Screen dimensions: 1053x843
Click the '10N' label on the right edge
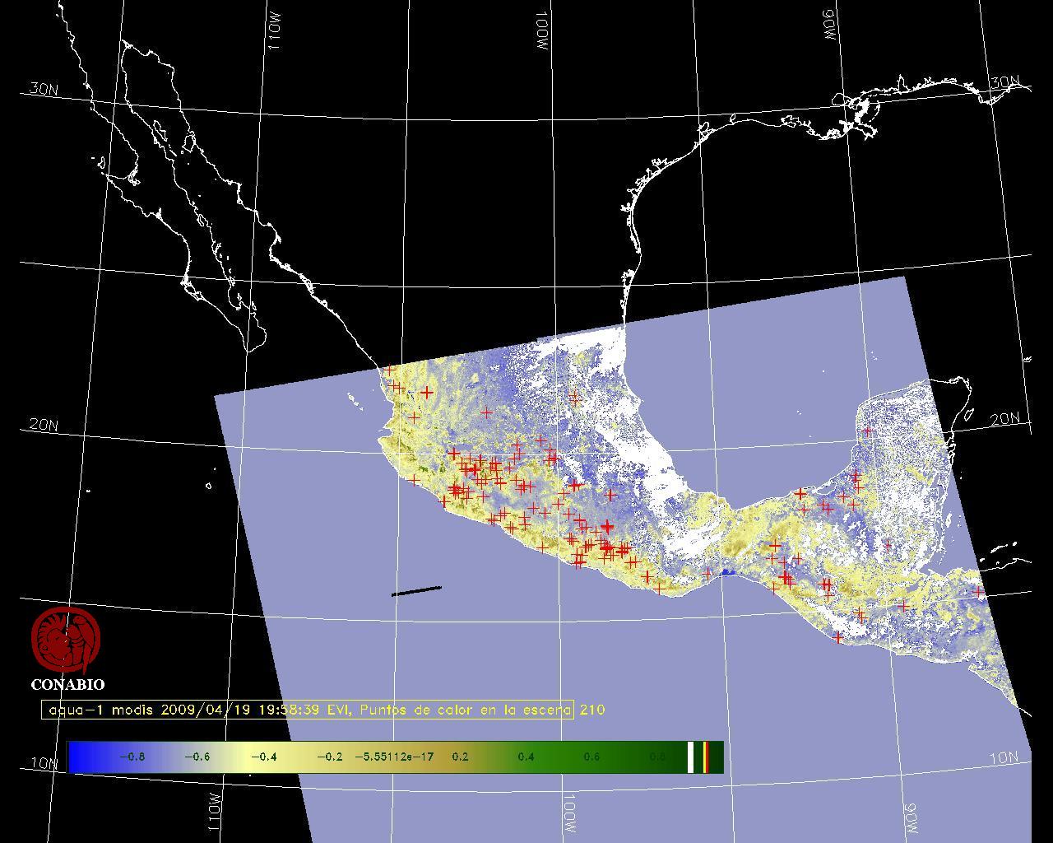[x=1004, y=758]
